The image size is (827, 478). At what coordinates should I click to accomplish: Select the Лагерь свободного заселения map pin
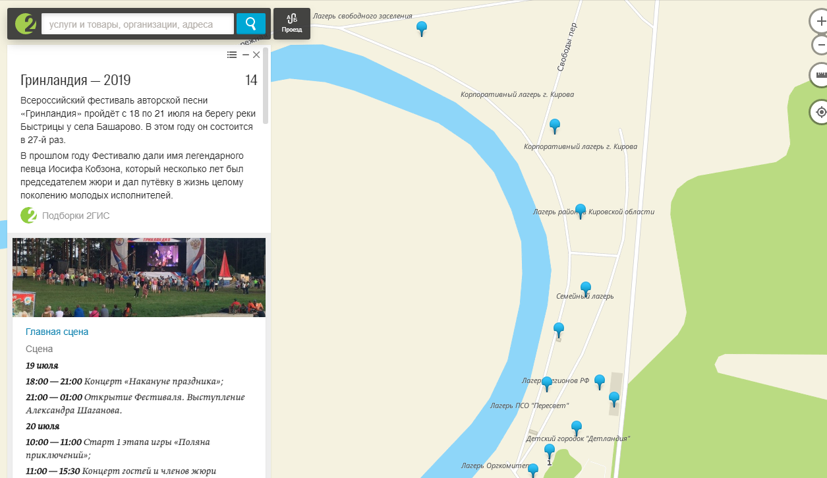[x=422, y=28]
